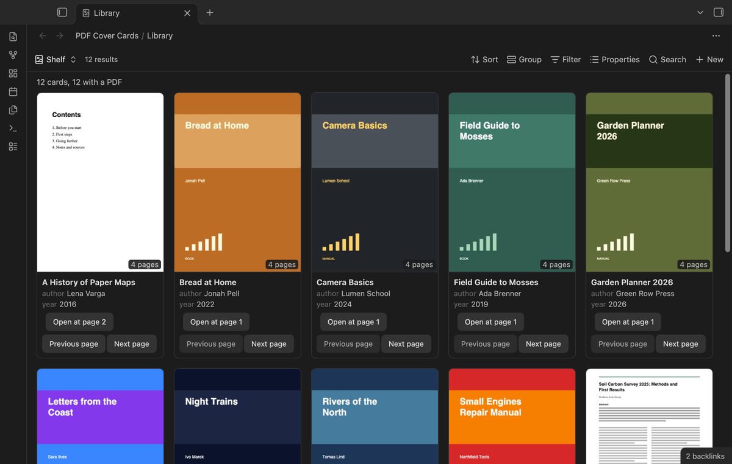
Task: Open templates copy icon in ribbon
Action: point(13,110)
